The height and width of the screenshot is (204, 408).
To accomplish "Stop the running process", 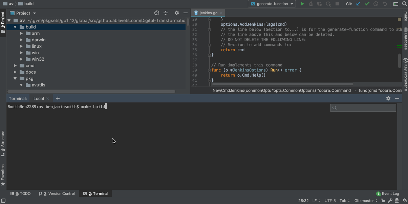I will [x=337, y=4].
